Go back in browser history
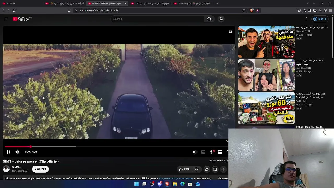The image size is (334, 188). point(3,10)
